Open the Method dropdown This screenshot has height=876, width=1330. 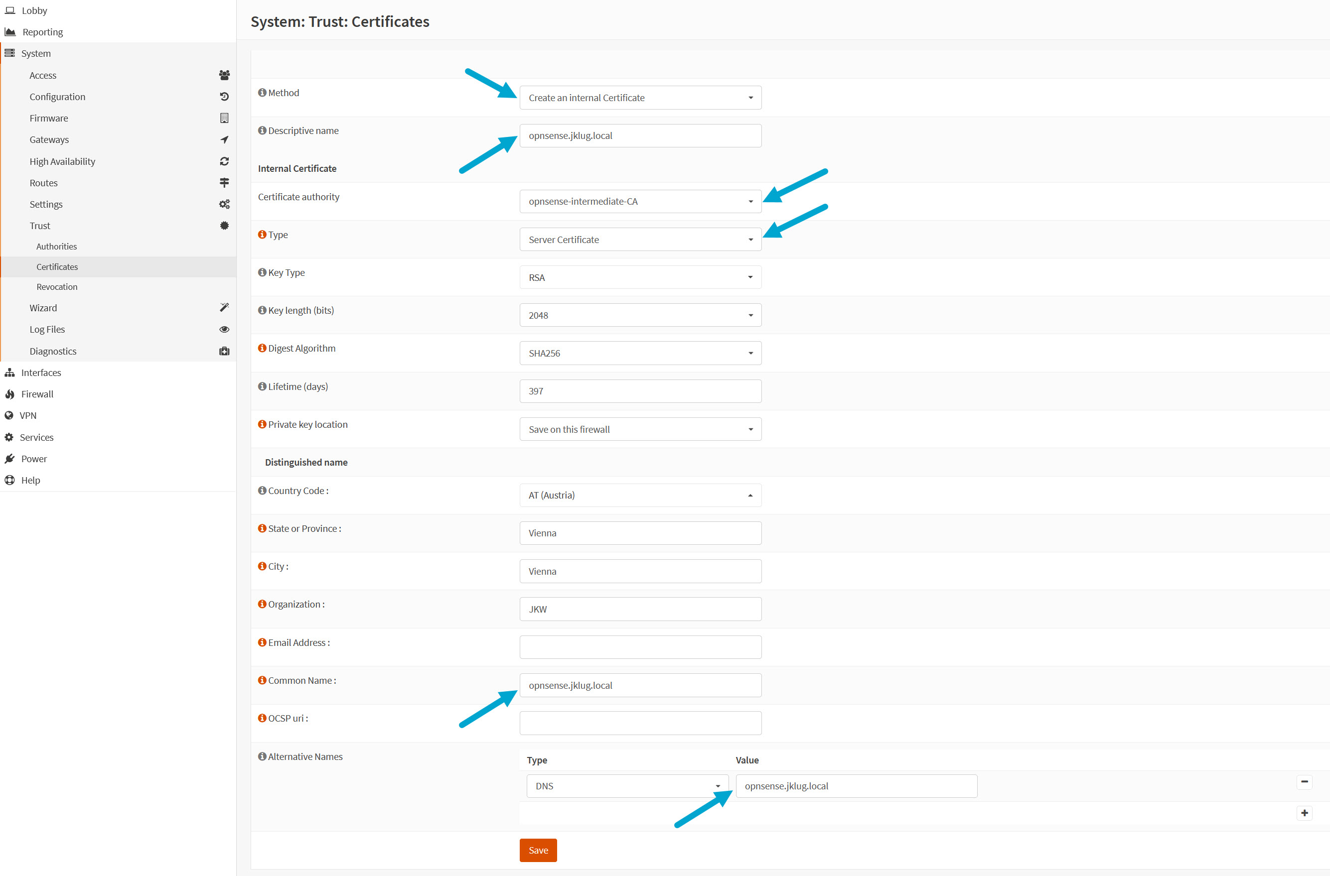click(640, 98)
